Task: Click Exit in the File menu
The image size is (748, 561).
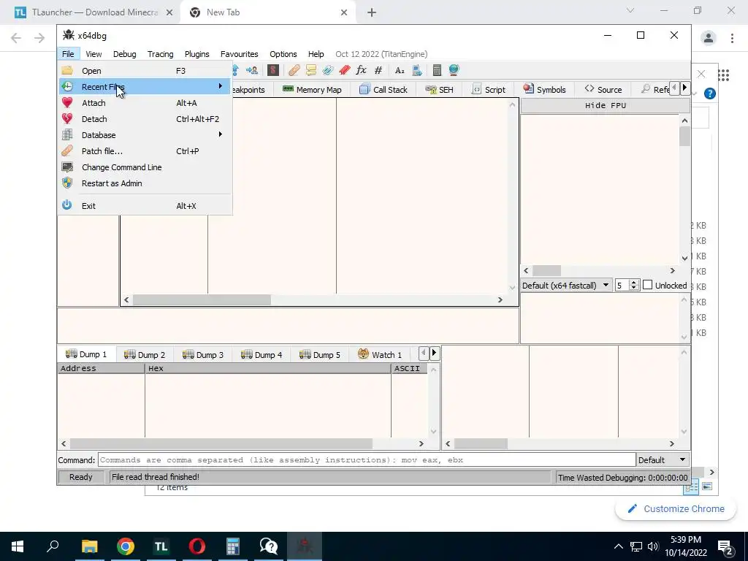Action: click(145, 206)
